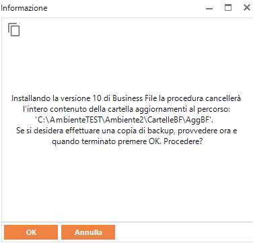The height and width of the screenshot is (243, 253).
Task: Click the Informazione window title text
Action: 24,8
